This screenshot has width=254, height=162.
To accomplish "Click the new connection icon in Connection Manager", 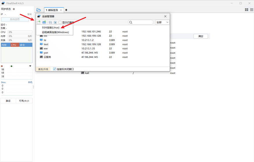I will pyautogui.click(x=39, y=22).
